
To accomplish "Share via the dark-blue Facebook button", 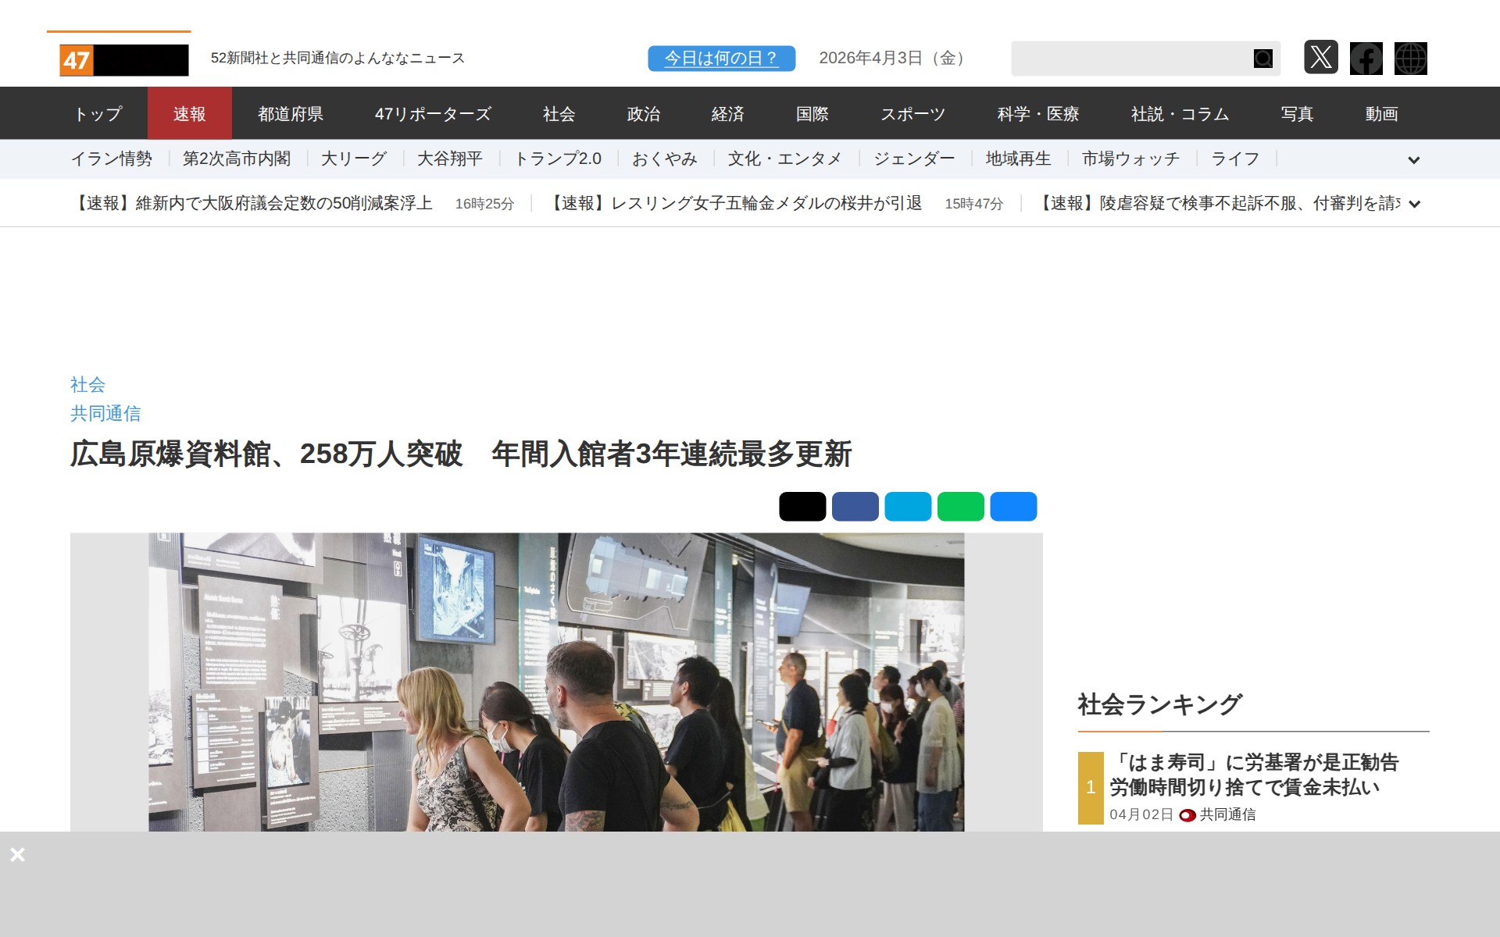I will pos(855,506).
